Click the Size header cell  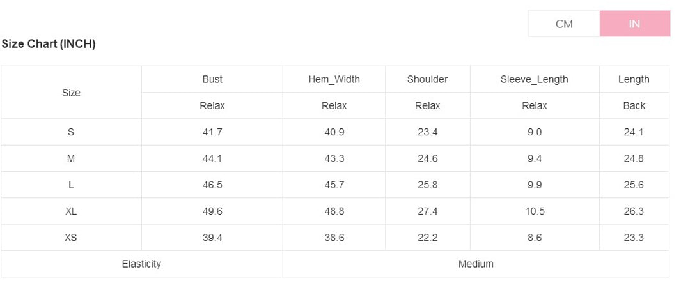[71, 93]
